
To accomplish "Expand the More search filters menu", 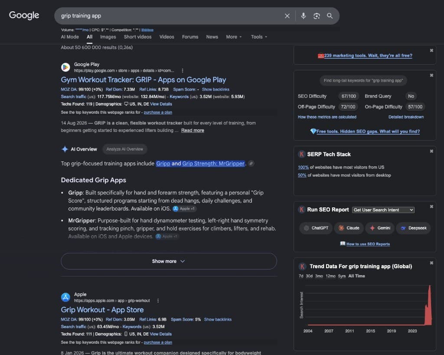I will (234, 37).
